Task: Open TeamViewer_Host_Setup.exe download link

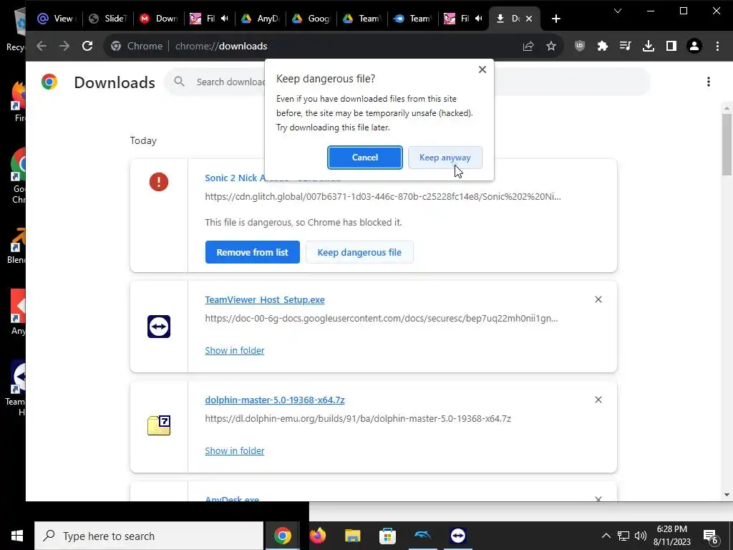Action: click(265, 300)
